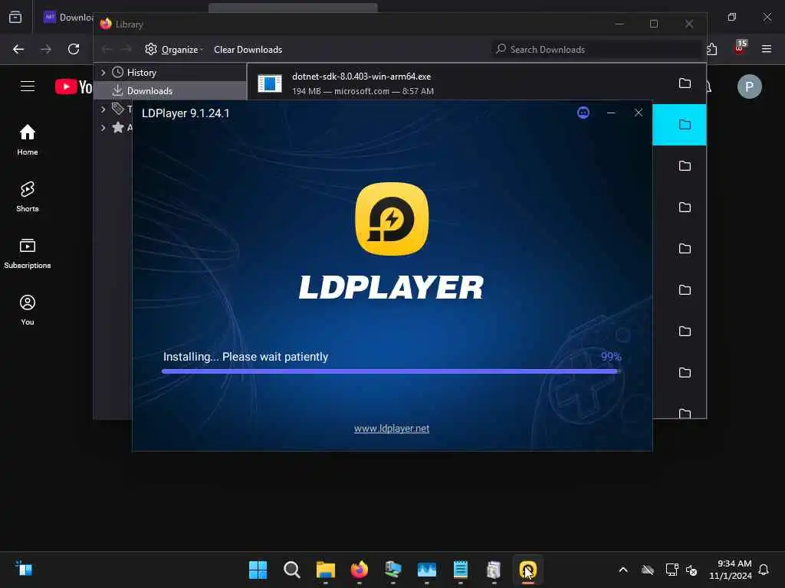Image resolution: width=785 pixels, height=588 pixels.
Task: Open YouTube Shorts
Action: [x=28, y=197]
